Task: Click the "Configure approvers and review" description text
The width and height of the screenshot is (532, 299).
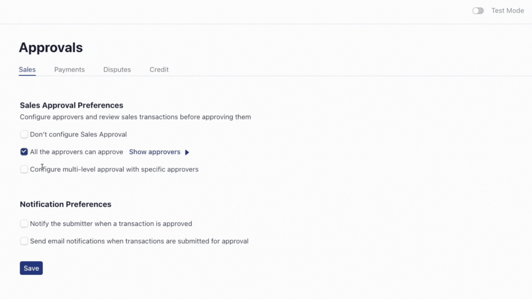Action: pyautogui.click(x=135, y=117)
